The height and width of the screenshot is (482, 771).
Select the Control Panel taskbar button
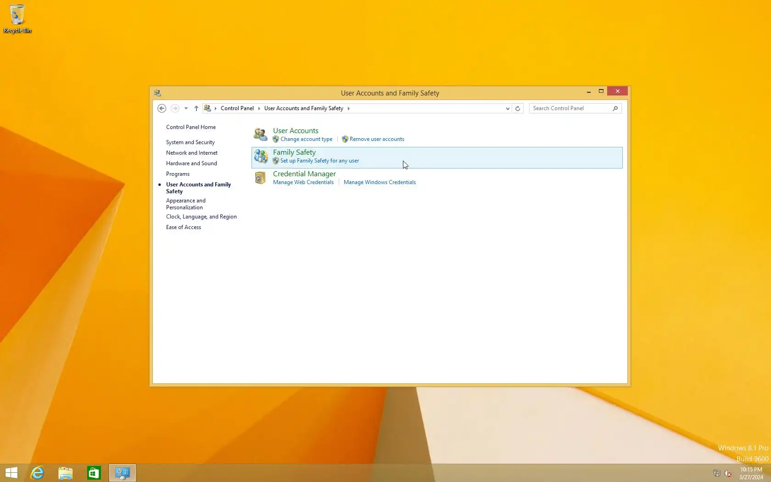(123, 473)
